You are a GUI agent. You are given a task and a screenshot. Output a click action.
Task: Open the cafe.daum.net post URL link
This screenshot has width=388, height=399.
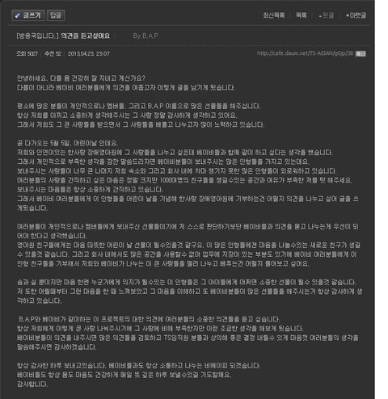click(305, 53)
